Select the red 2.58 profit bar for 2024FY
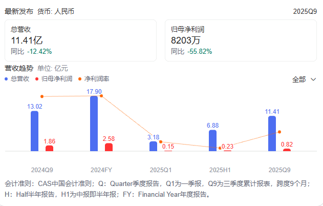The width and height of the screenshot is (323, 206). coord(109,147)
